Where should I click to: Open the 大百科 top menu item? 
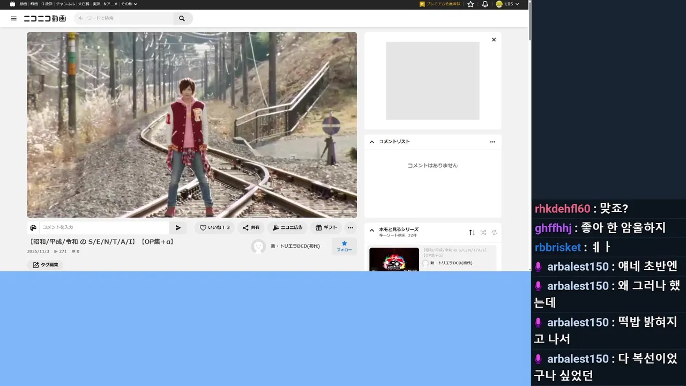84,4
